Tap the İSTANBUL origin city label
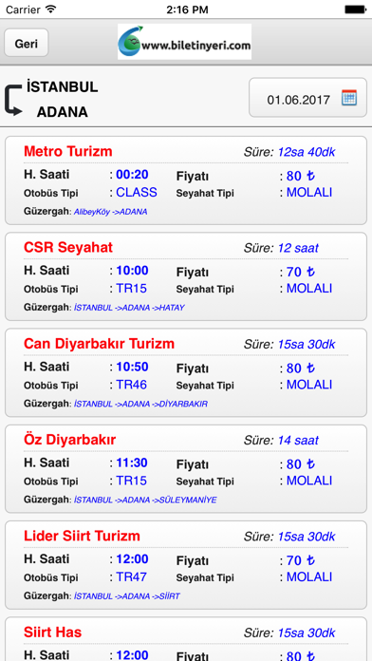 point(62,87)
